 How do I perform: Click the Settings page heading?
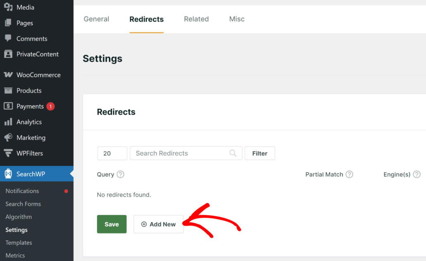coord(103,59)
